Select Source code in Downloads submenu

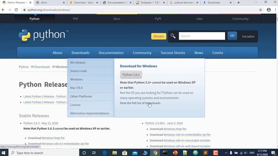point(91,71)
